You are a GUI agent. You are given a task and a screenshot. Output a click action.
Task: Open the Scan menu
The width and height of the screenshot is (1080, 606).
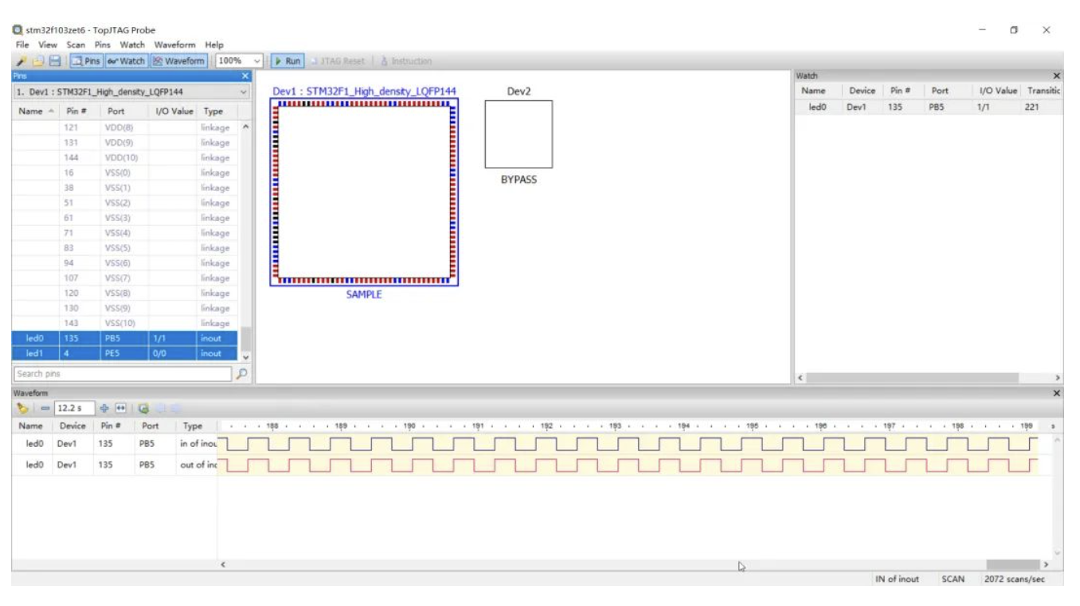point(76,45)
